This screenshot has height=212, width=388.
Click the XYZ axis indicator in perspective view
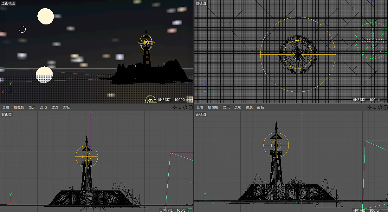[10, 88]
